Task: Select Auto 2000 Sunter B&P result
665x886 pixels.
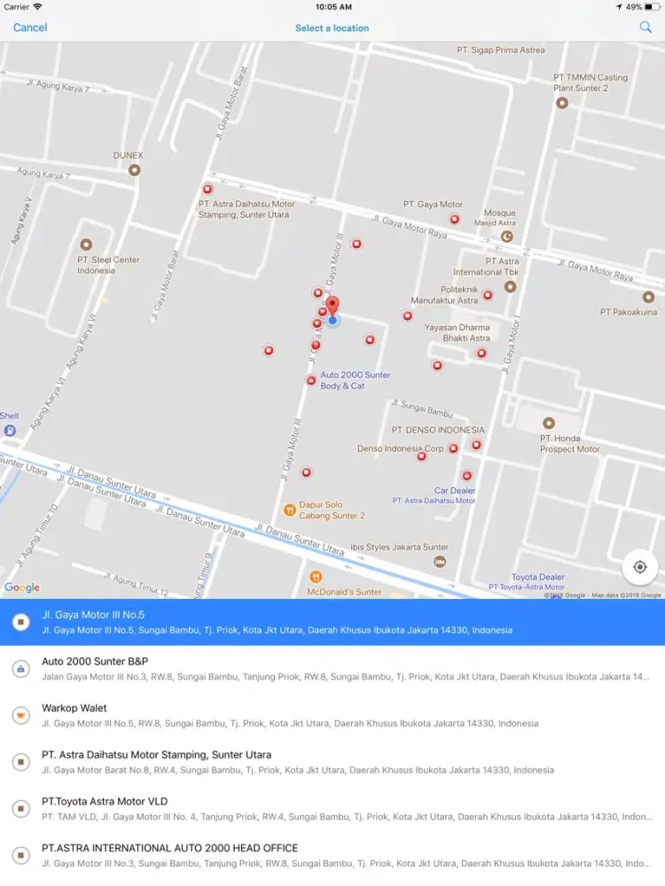Action: [x=332, y=668]
